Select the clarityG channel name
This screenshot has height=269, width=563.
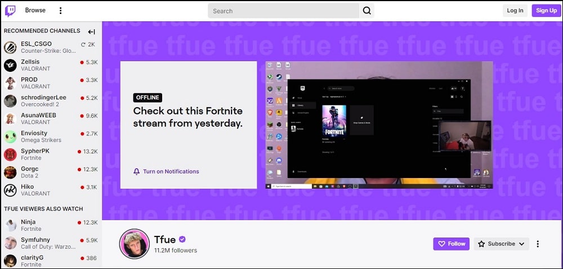[32, 258]
